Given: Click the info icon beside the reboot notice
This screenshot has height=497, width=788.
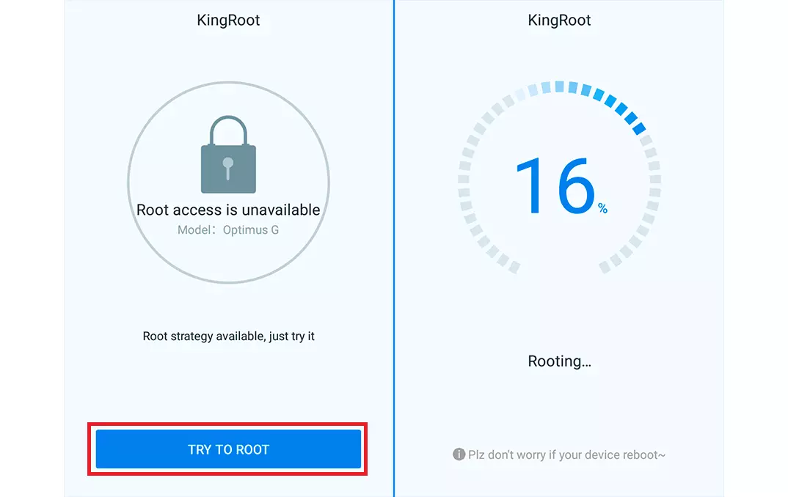Looking at the screenshot, I should [x=459, y=454].
